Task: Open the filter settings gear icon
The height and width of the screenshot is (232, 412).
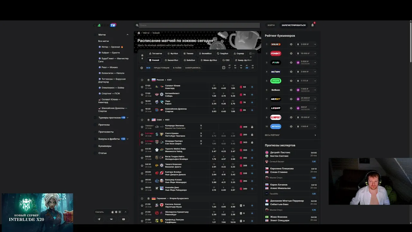Action: [x=142, y=68]
